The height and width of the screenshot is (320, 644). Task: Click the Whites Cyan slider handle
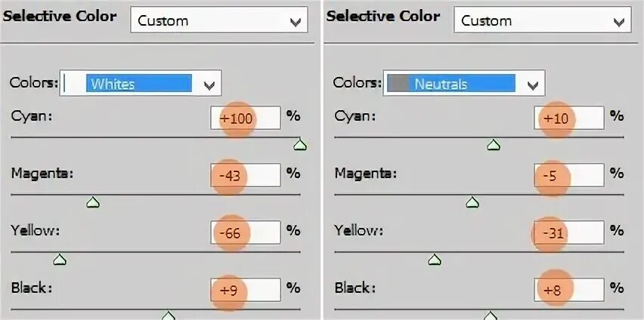(300, 144)
